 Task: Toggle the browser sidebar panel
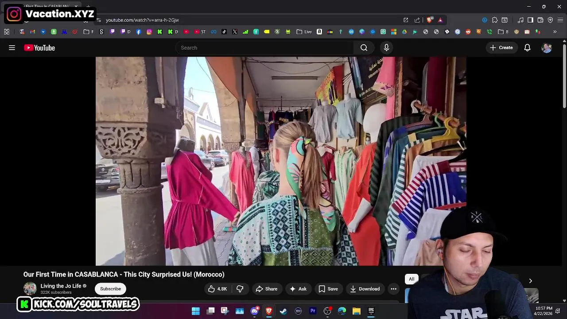click(530, 20)
